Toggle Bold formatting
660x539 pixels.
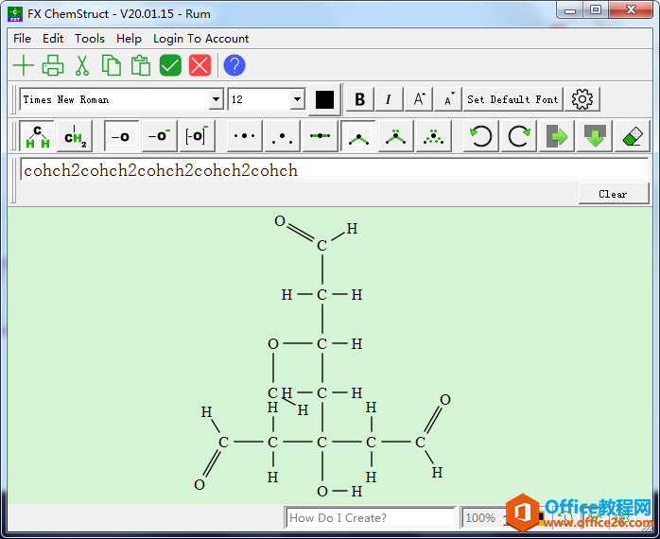(x=360, y=99)
